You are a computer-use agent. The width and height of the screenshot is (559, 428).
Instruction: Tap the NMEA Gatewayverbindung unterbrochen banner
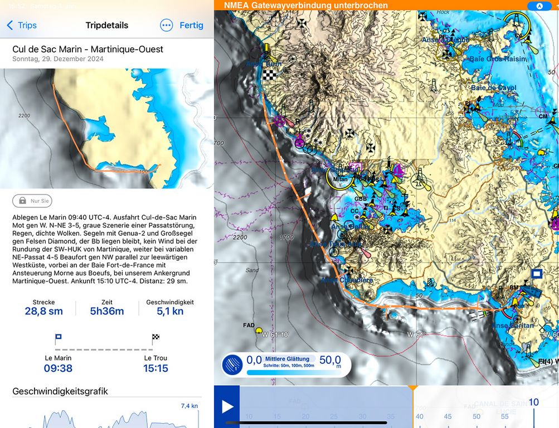click(x=305, y=6)
